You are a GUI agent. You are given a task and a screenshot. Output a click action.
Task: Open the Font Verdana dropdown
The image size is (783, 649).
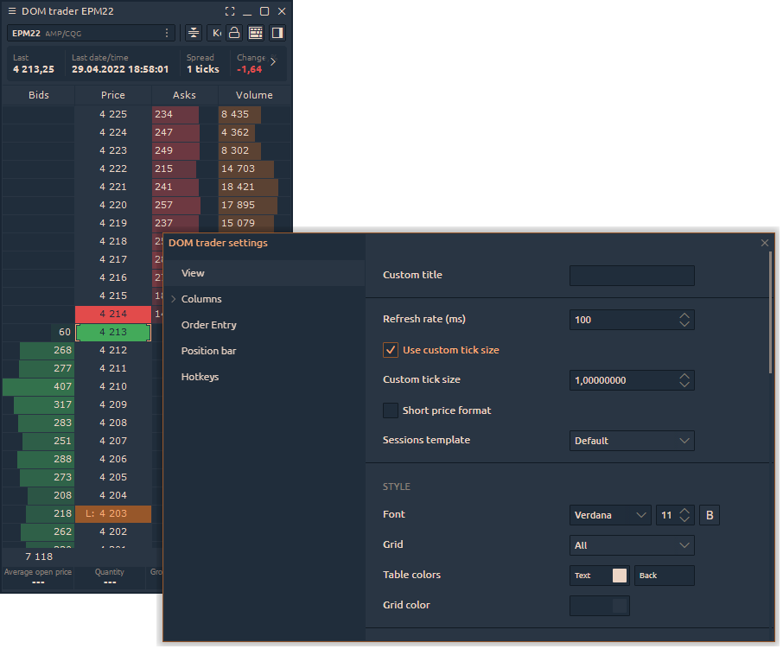610,515
